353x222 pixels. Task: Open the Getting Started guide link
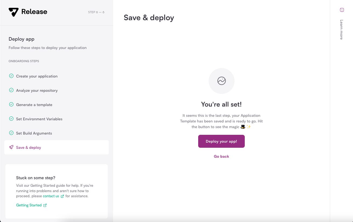pos(29,205)
